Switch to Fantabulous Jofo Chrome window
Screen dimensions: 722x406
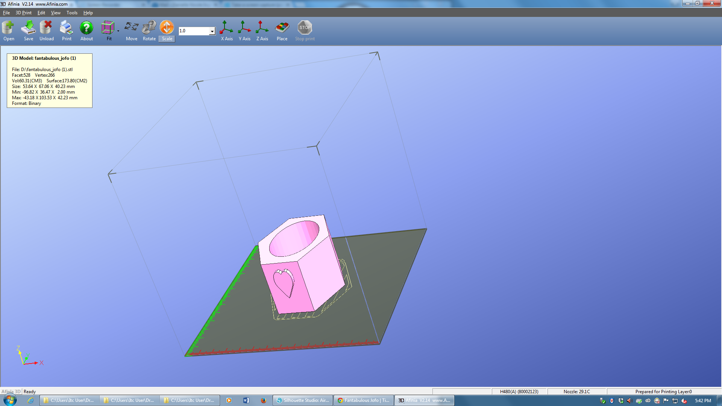pos(364,400)
